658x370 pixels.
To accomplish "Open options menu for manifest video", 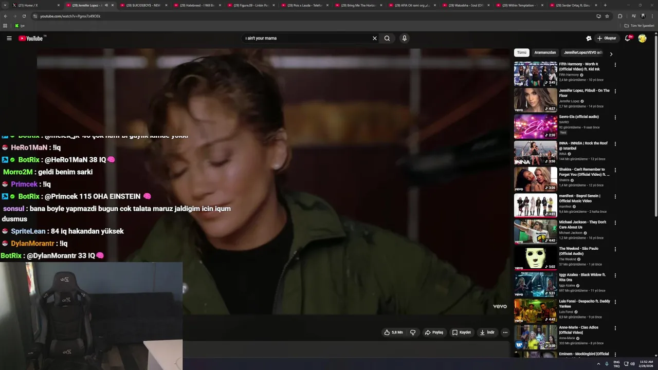I will pos(615,196).
